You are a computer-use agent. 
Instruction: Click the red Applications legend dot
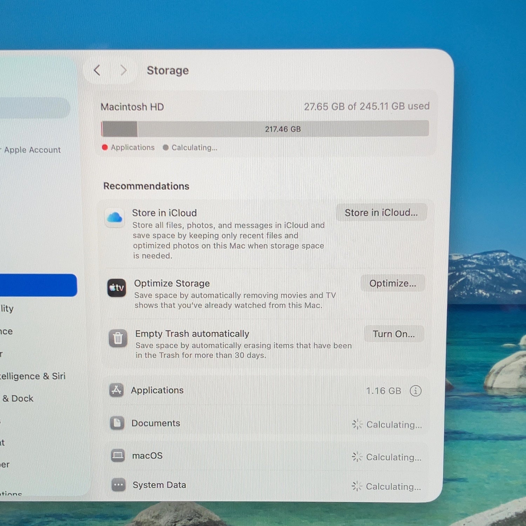pos(105,147)
